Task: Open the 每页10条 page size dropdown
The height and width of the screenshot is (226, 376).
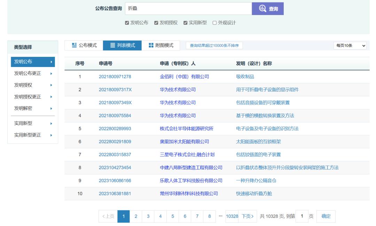Action: coord(350,46)
